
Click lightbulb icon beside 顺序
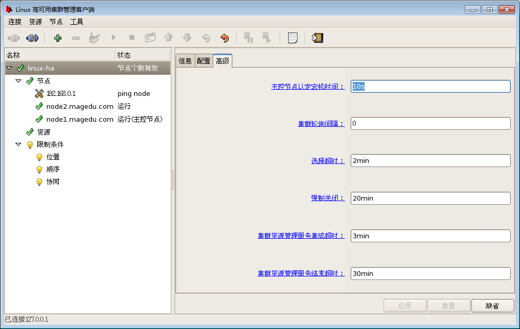[39, 170]
